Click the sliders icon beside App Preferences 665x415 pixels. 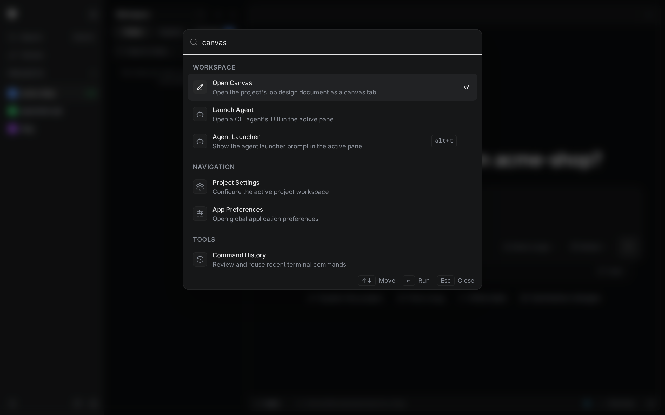(200, 214)
